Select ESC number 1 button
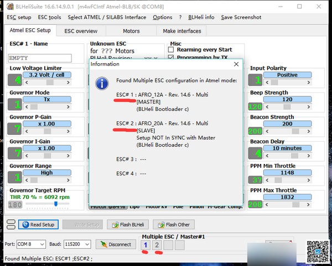Viewport: 332px width, 266px height. [146, 245]
